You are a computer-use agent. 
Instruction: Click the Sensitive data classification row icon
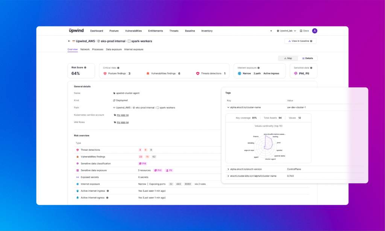click(x=77, y=163)
